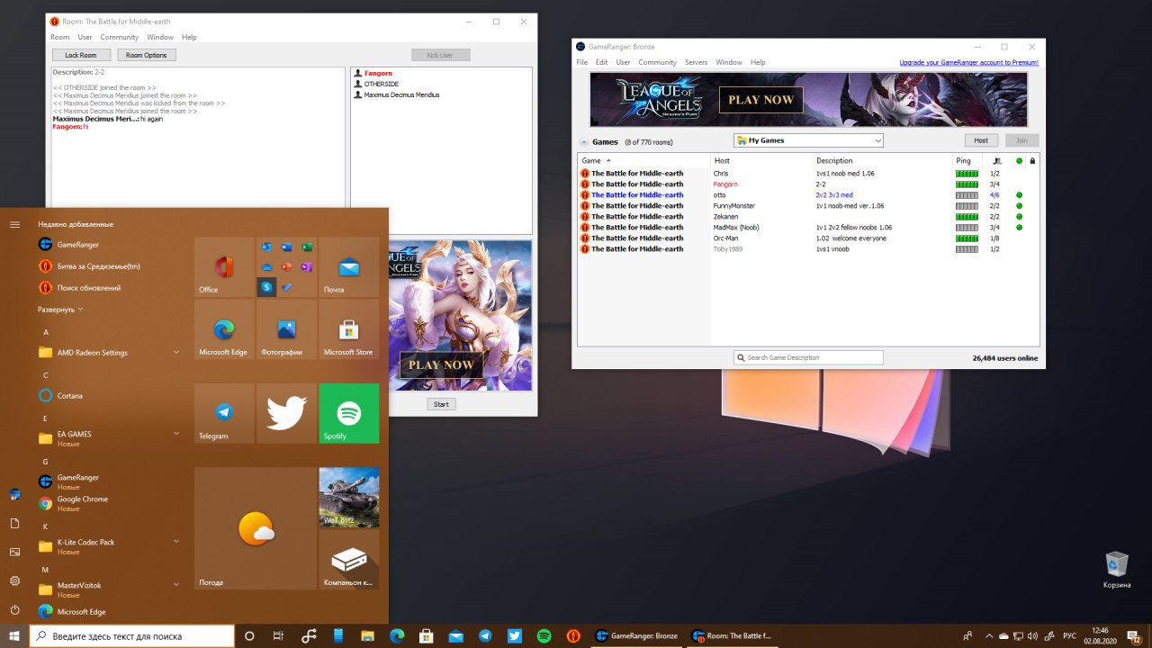
Task: Open the Battle for Middle-earth taskbar icon
Action: coord(573,635)
